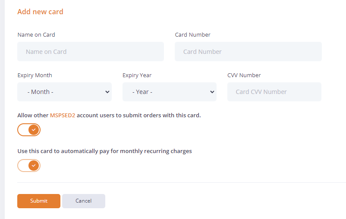346x219 pixels.
Task: Click the "Name on Card" label
Action: pos(36,35)
